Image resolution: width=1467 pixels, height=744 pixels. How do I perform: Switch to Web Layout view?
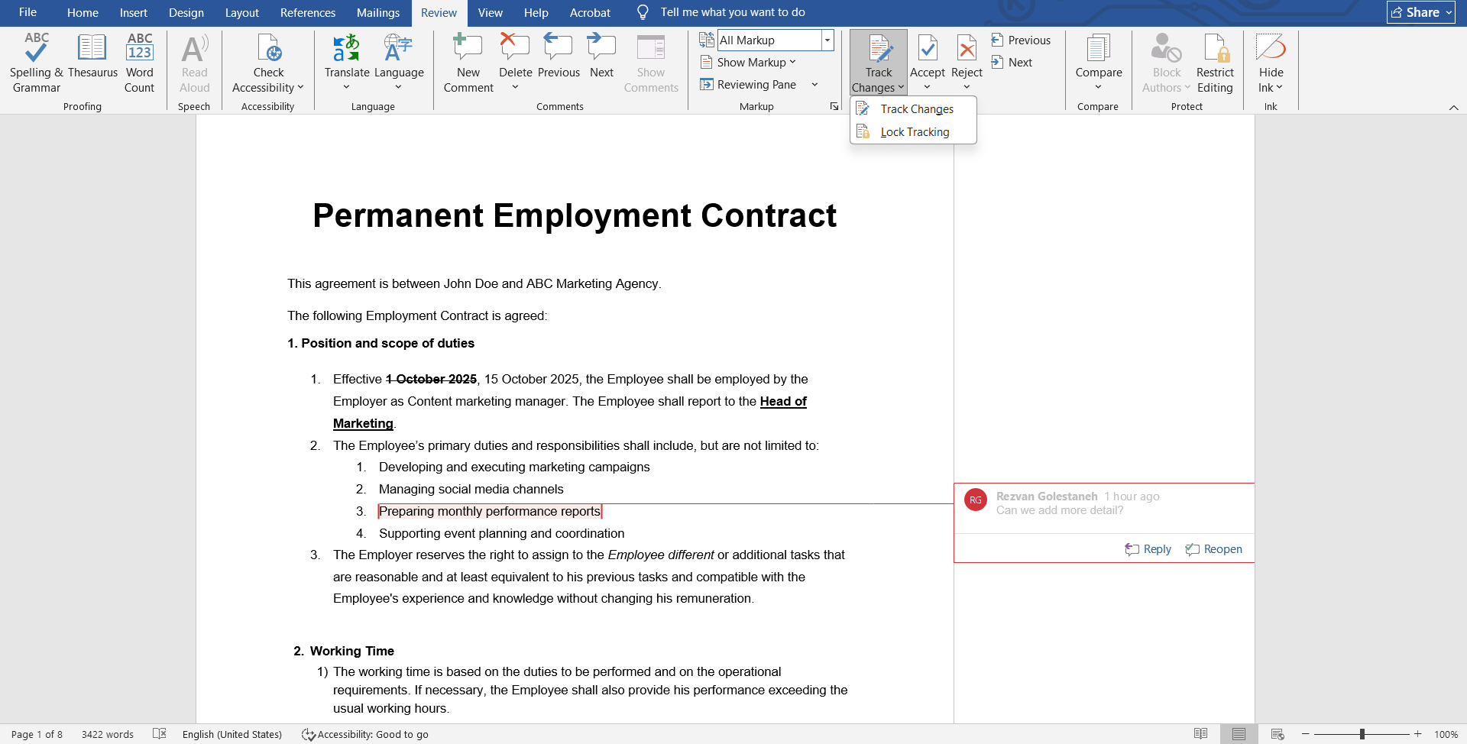(x=1278, y=734)
